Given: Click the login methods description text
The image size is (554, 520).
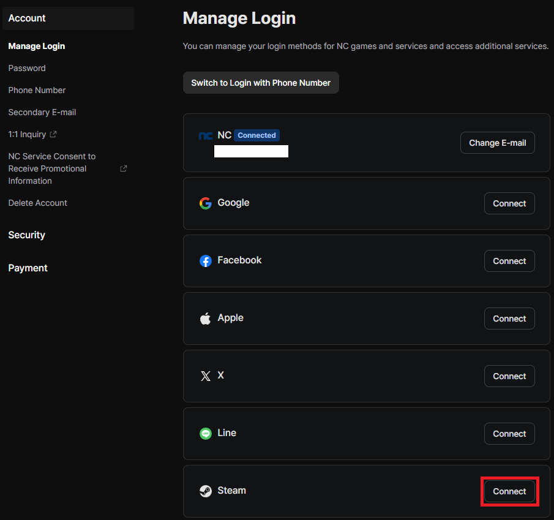Looking at the screenshot, I should 365,47.
